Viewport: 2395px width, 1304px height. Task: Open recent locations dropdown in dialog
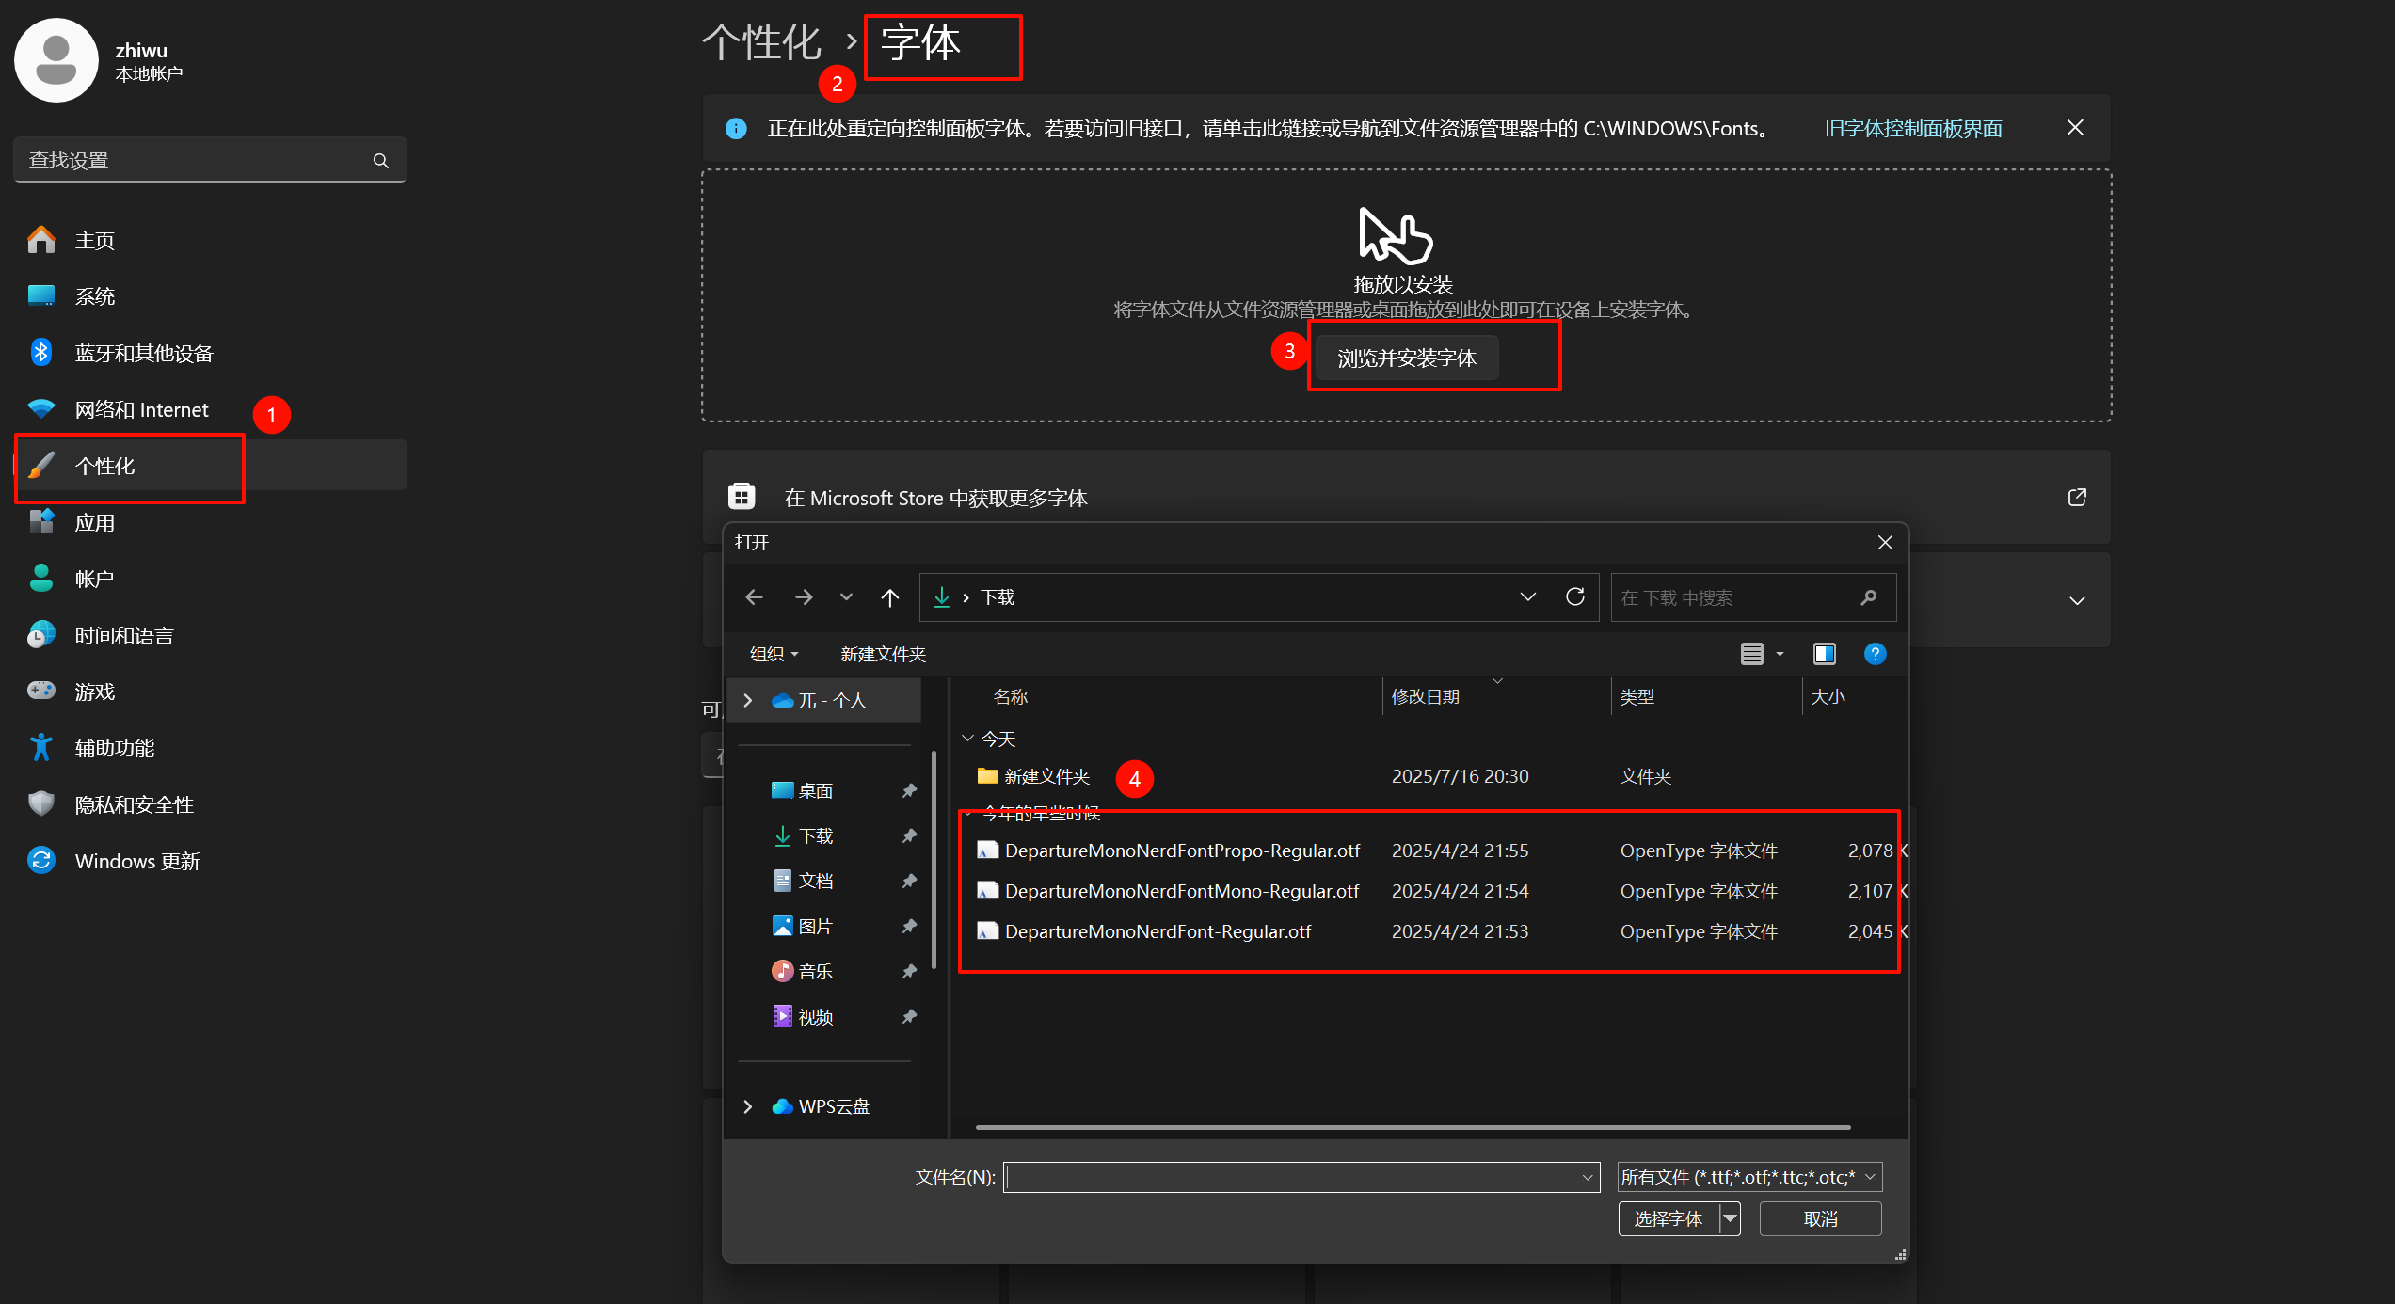pyautogui.click(x=846, y=597)
